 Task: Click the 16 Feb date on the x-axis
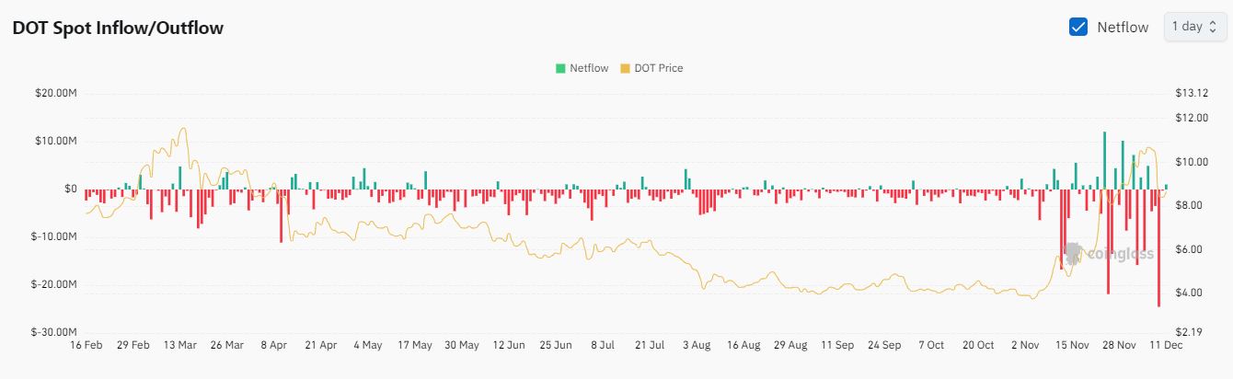86,346
